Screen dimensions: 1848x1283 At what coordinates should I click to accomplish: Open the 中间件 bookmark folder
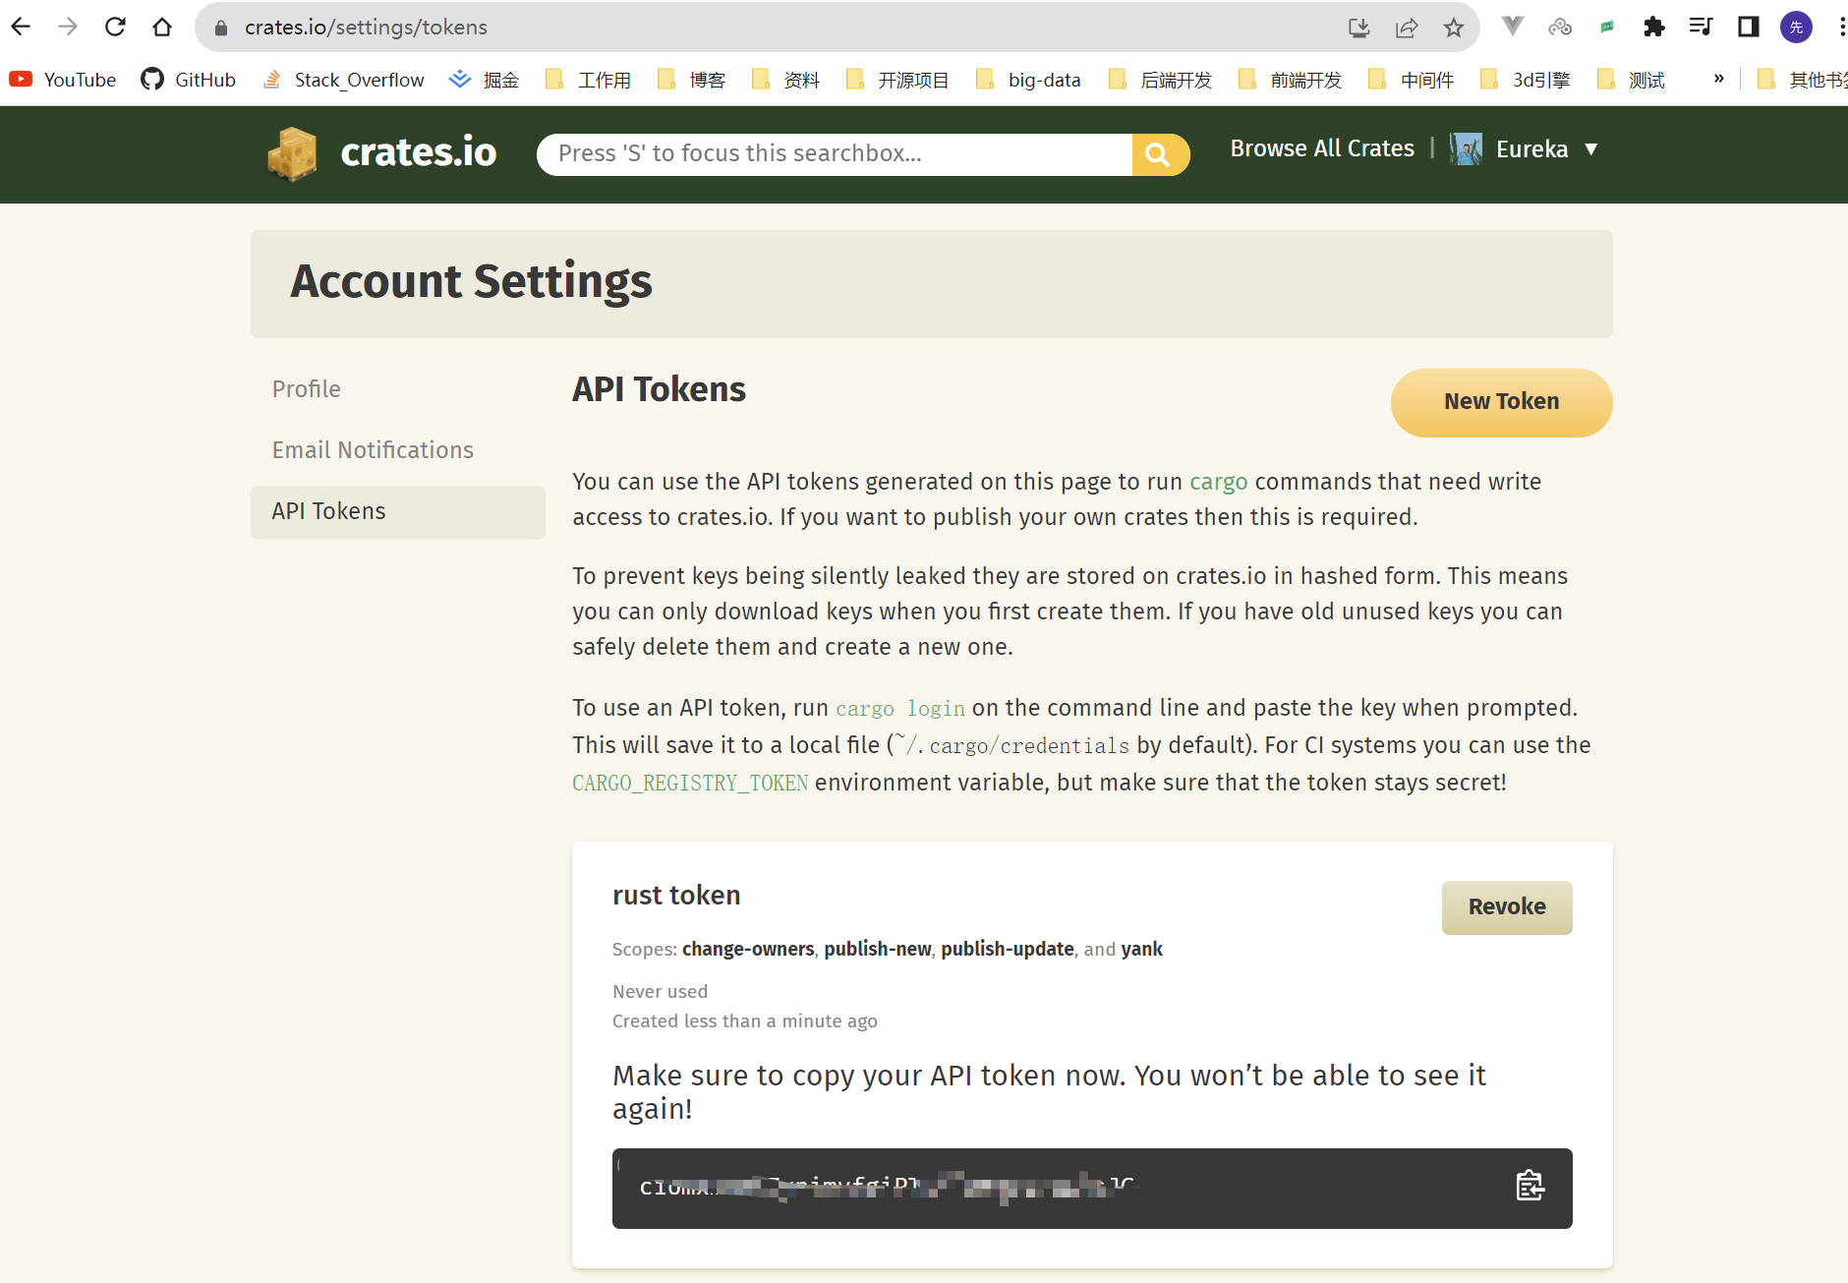click(x=1411, y=80)
